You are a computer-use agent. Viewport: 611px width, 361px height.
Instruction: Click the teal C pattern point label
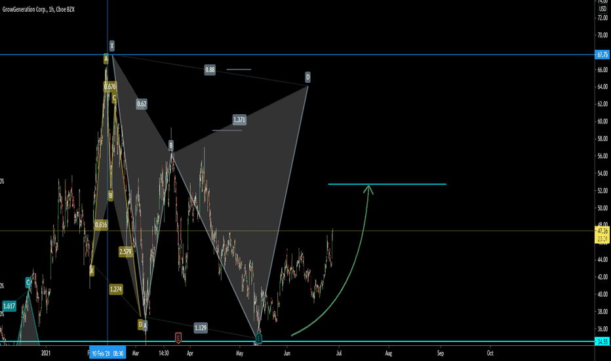pyautogui.click(x=28, y=282)
